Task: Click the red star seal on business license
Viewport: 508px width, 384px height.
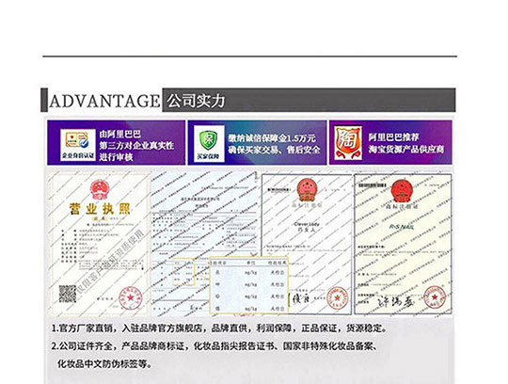Action: coord(130,297)
